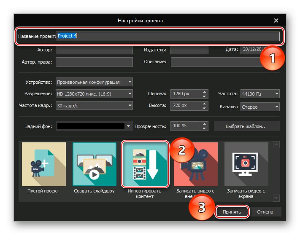
Task: Click the Принять button
Action: pyautogui.click(x=232, y=212)
